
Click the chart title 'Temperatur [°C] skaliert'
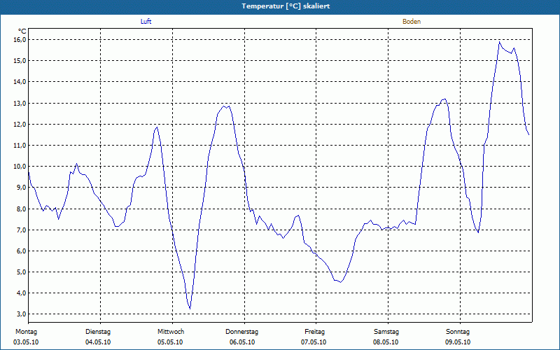point(286,6)
